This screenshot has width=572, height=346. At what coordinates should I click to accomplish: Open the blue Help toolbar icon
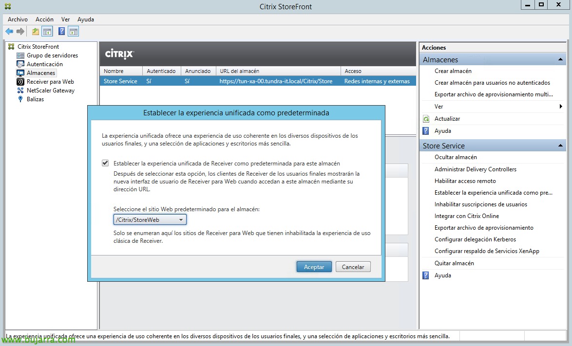point(62,31)
